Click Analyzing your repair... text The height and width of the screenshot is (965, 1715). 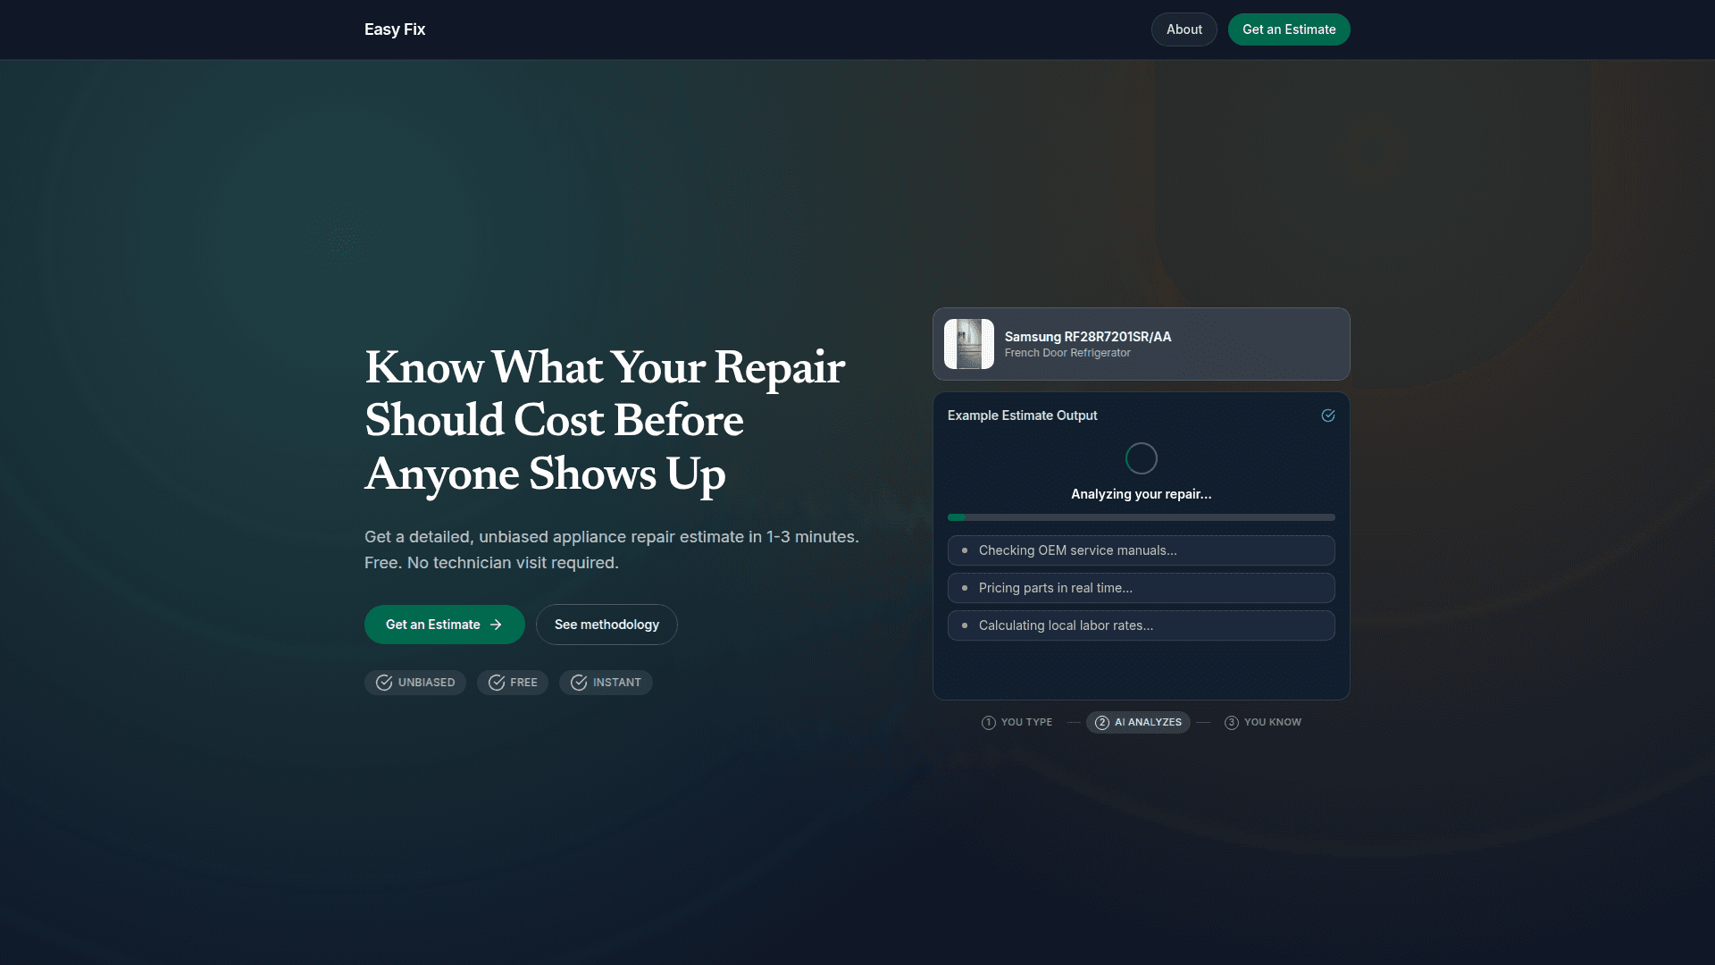(1142, 494)
